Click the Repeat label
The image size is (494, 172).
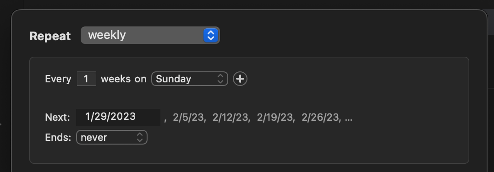50,36
